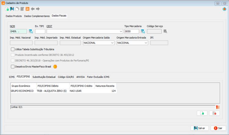Screen dimensions: 229x135
Task: Open the Substituição Estadual tab
Action: [44, 77]
